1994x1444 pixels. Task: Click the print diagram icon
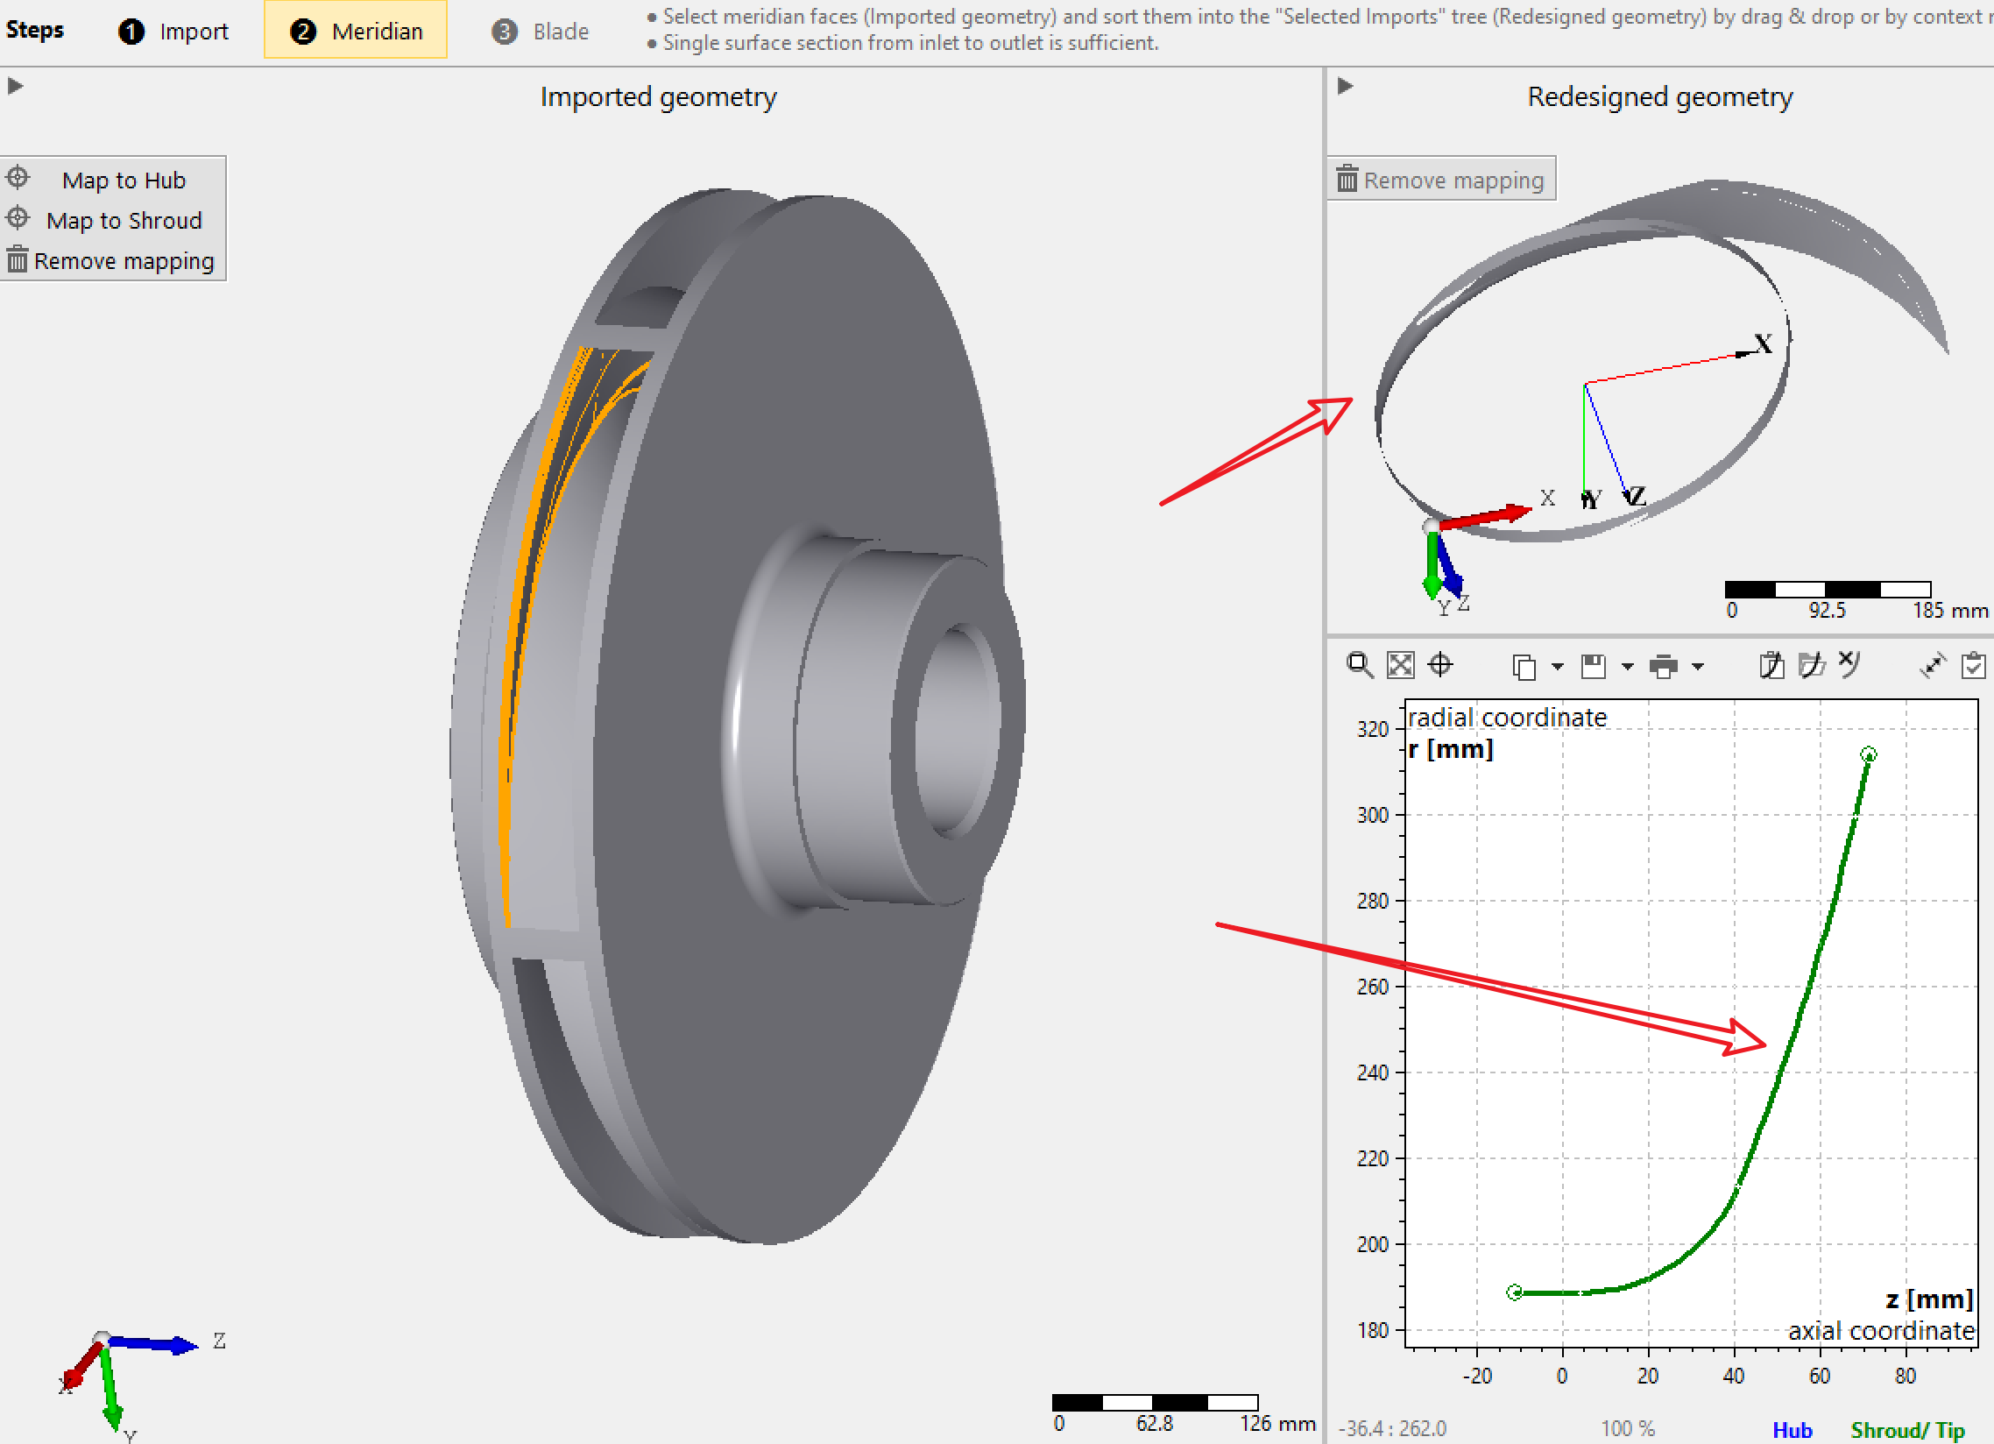point(1664,667)
